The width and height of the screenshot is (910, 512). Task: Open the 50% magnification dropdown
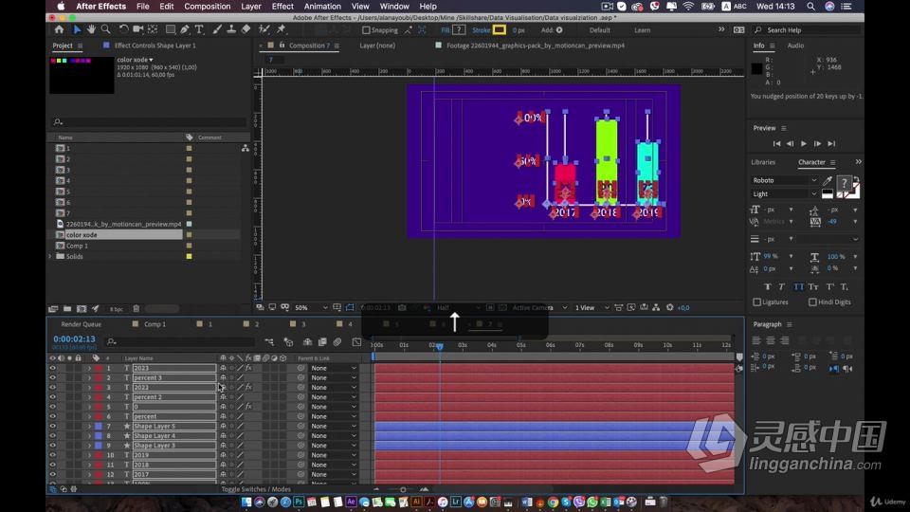[311, 307]
